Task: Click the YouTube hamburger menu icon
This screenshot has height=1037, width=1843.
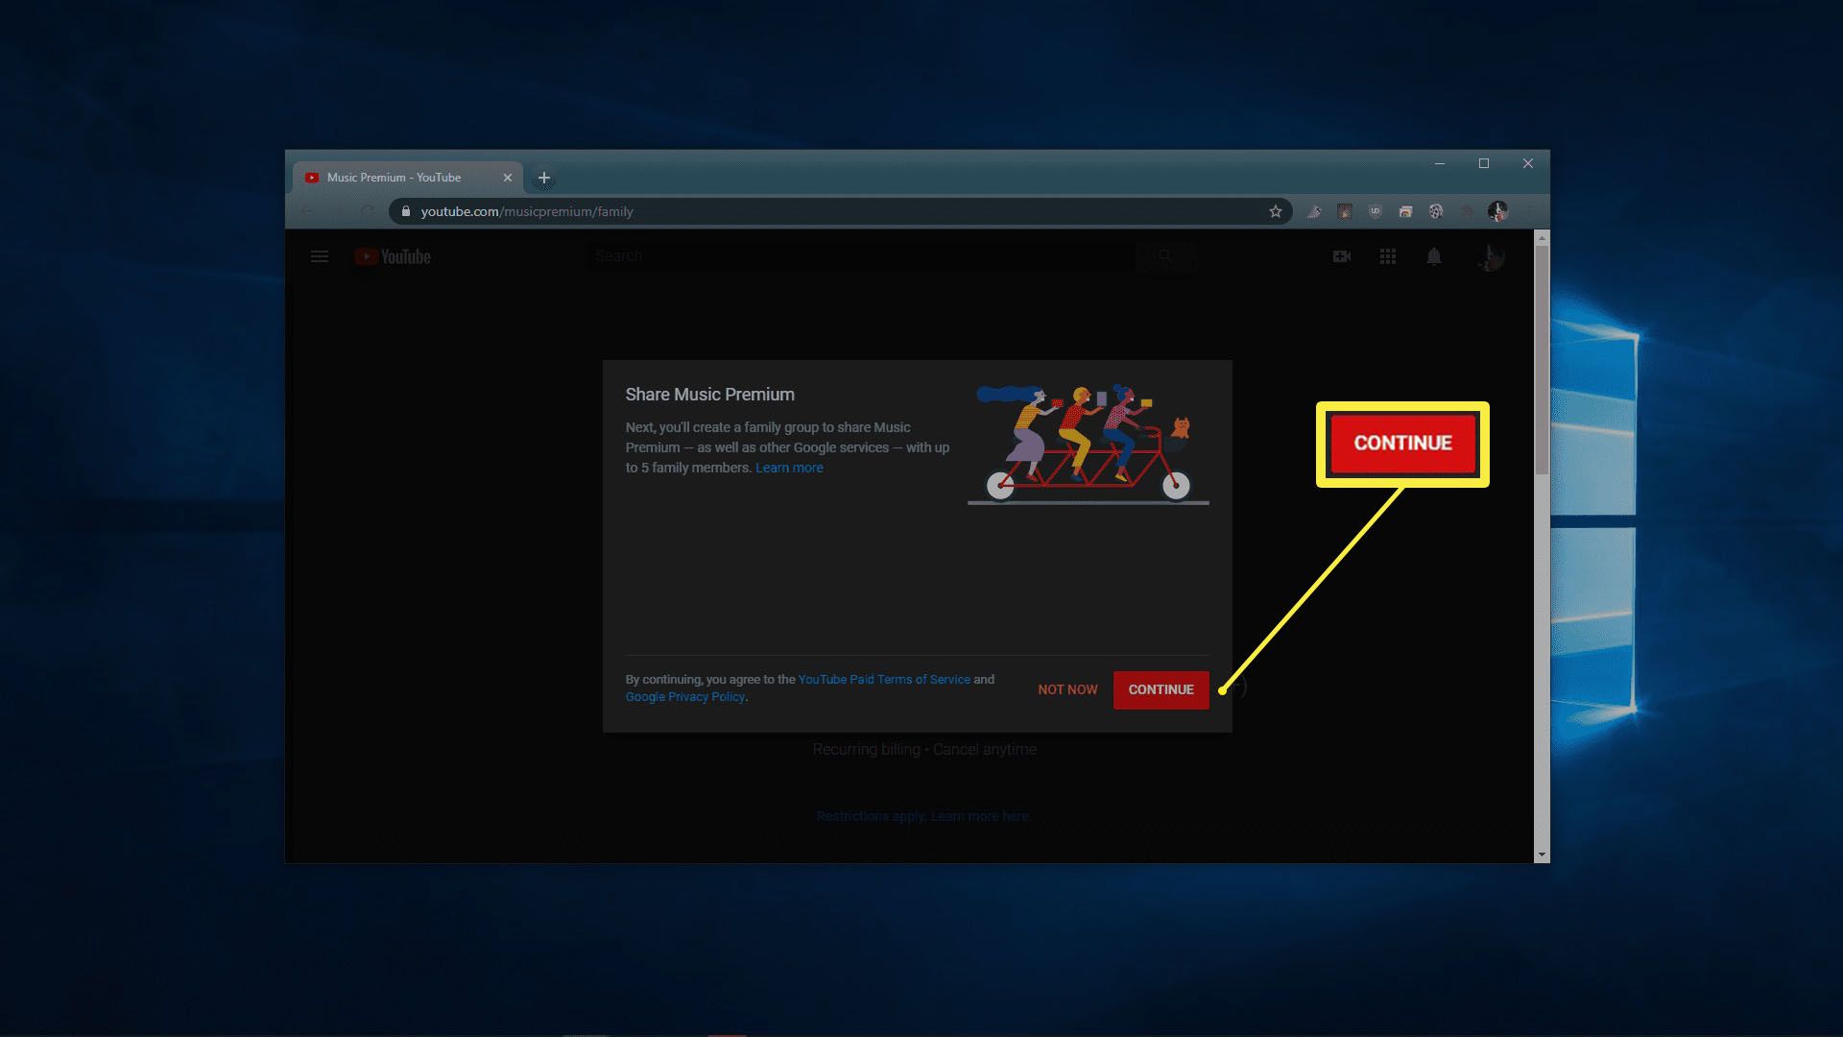Action: 321,254
